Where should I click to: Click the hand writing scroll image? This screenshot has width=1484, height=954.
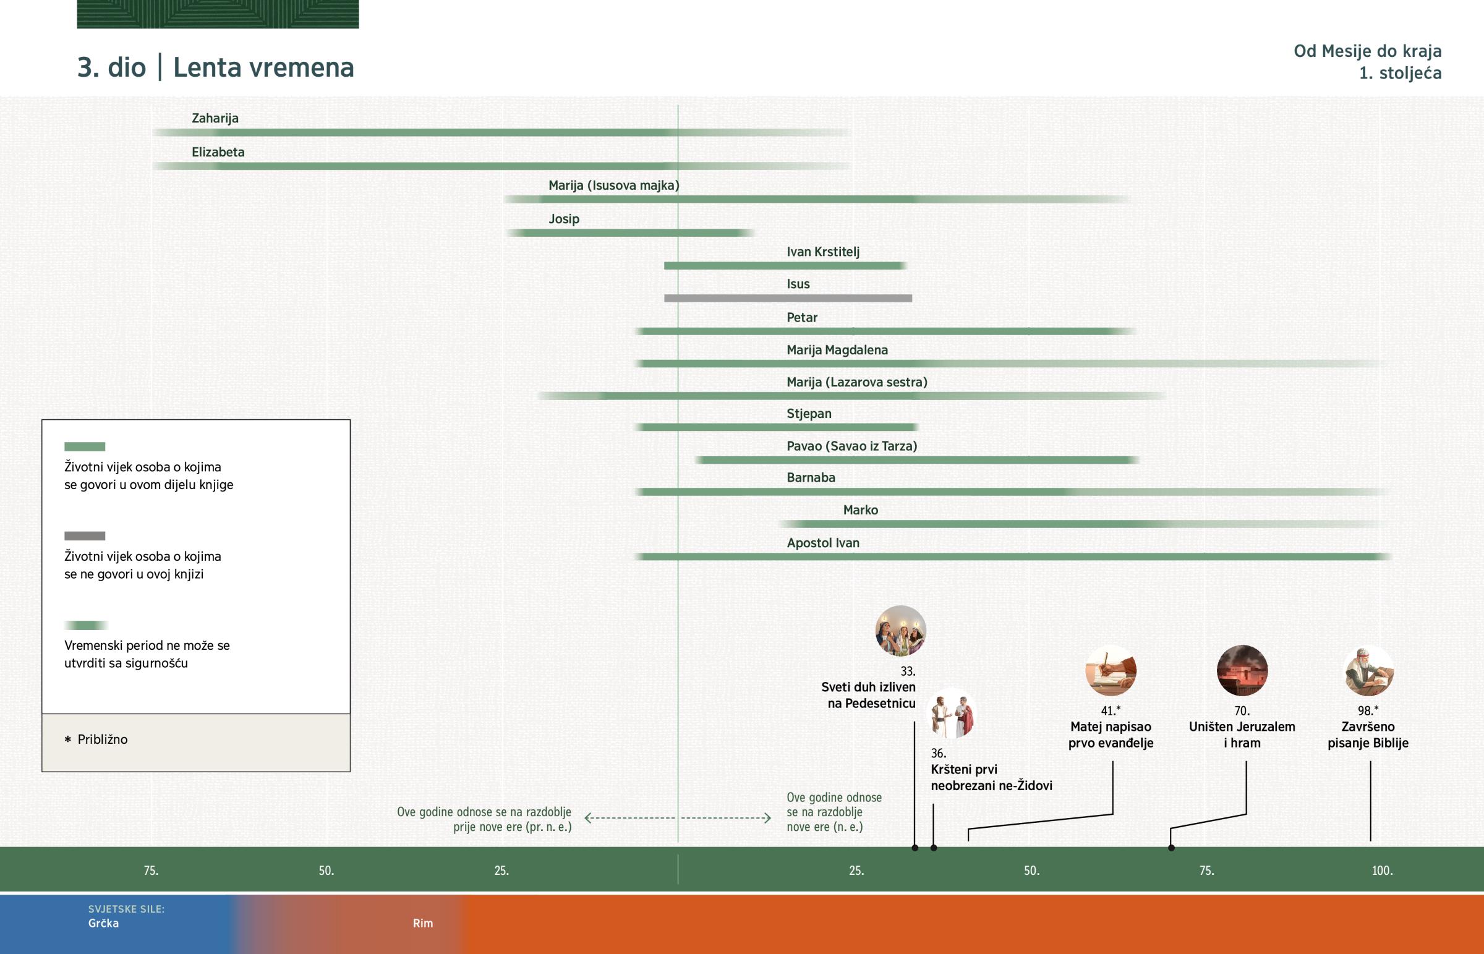coord(1111,671)
